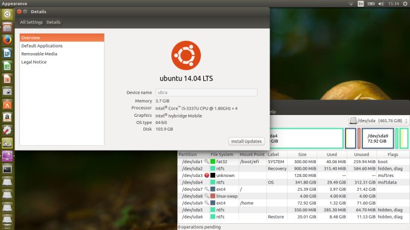Open the Files manager in the launcher

click(7, 27)
